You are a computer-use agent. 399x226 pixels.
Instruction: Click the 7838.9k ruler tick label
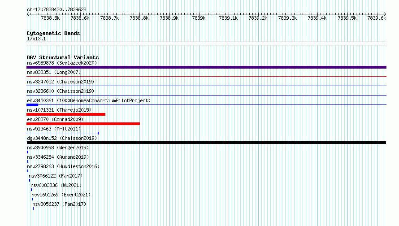[x=169, y=18]
